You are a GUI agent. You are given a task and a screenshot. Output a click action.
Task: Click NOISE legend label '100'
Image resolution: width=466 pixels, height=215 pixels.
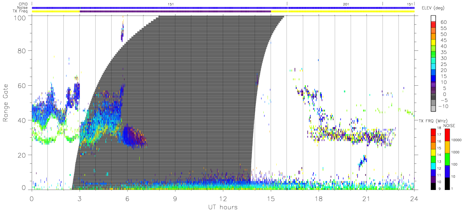point(454,164)
